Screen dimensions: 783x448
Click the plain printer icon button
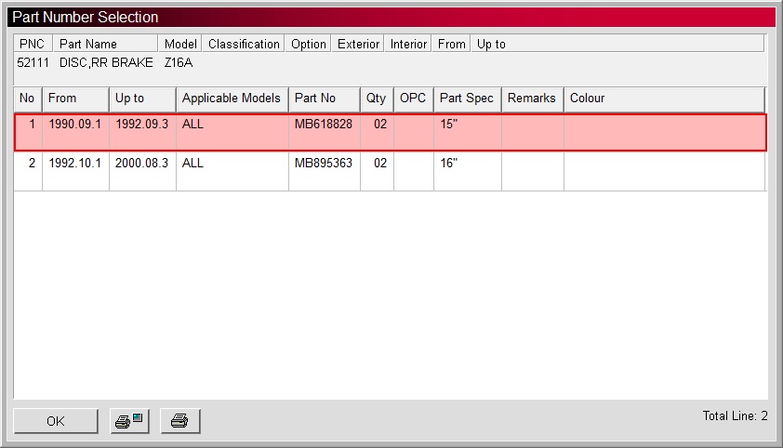[179, 421]
